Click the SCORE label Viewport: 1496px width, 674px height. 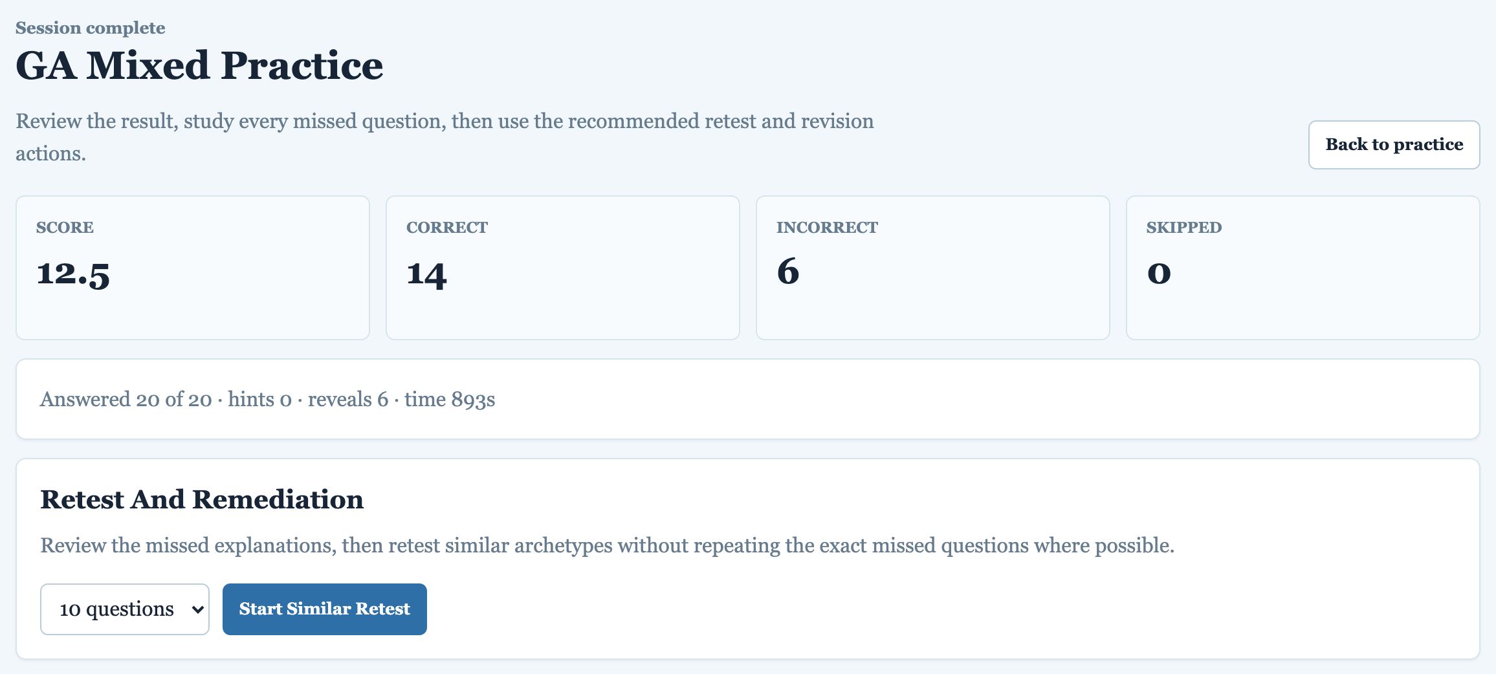(x=65, y=227)
